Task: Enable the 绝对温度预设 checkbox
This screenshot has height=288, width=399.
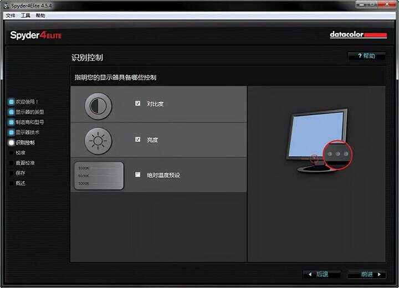Action: tap(137, 174)
